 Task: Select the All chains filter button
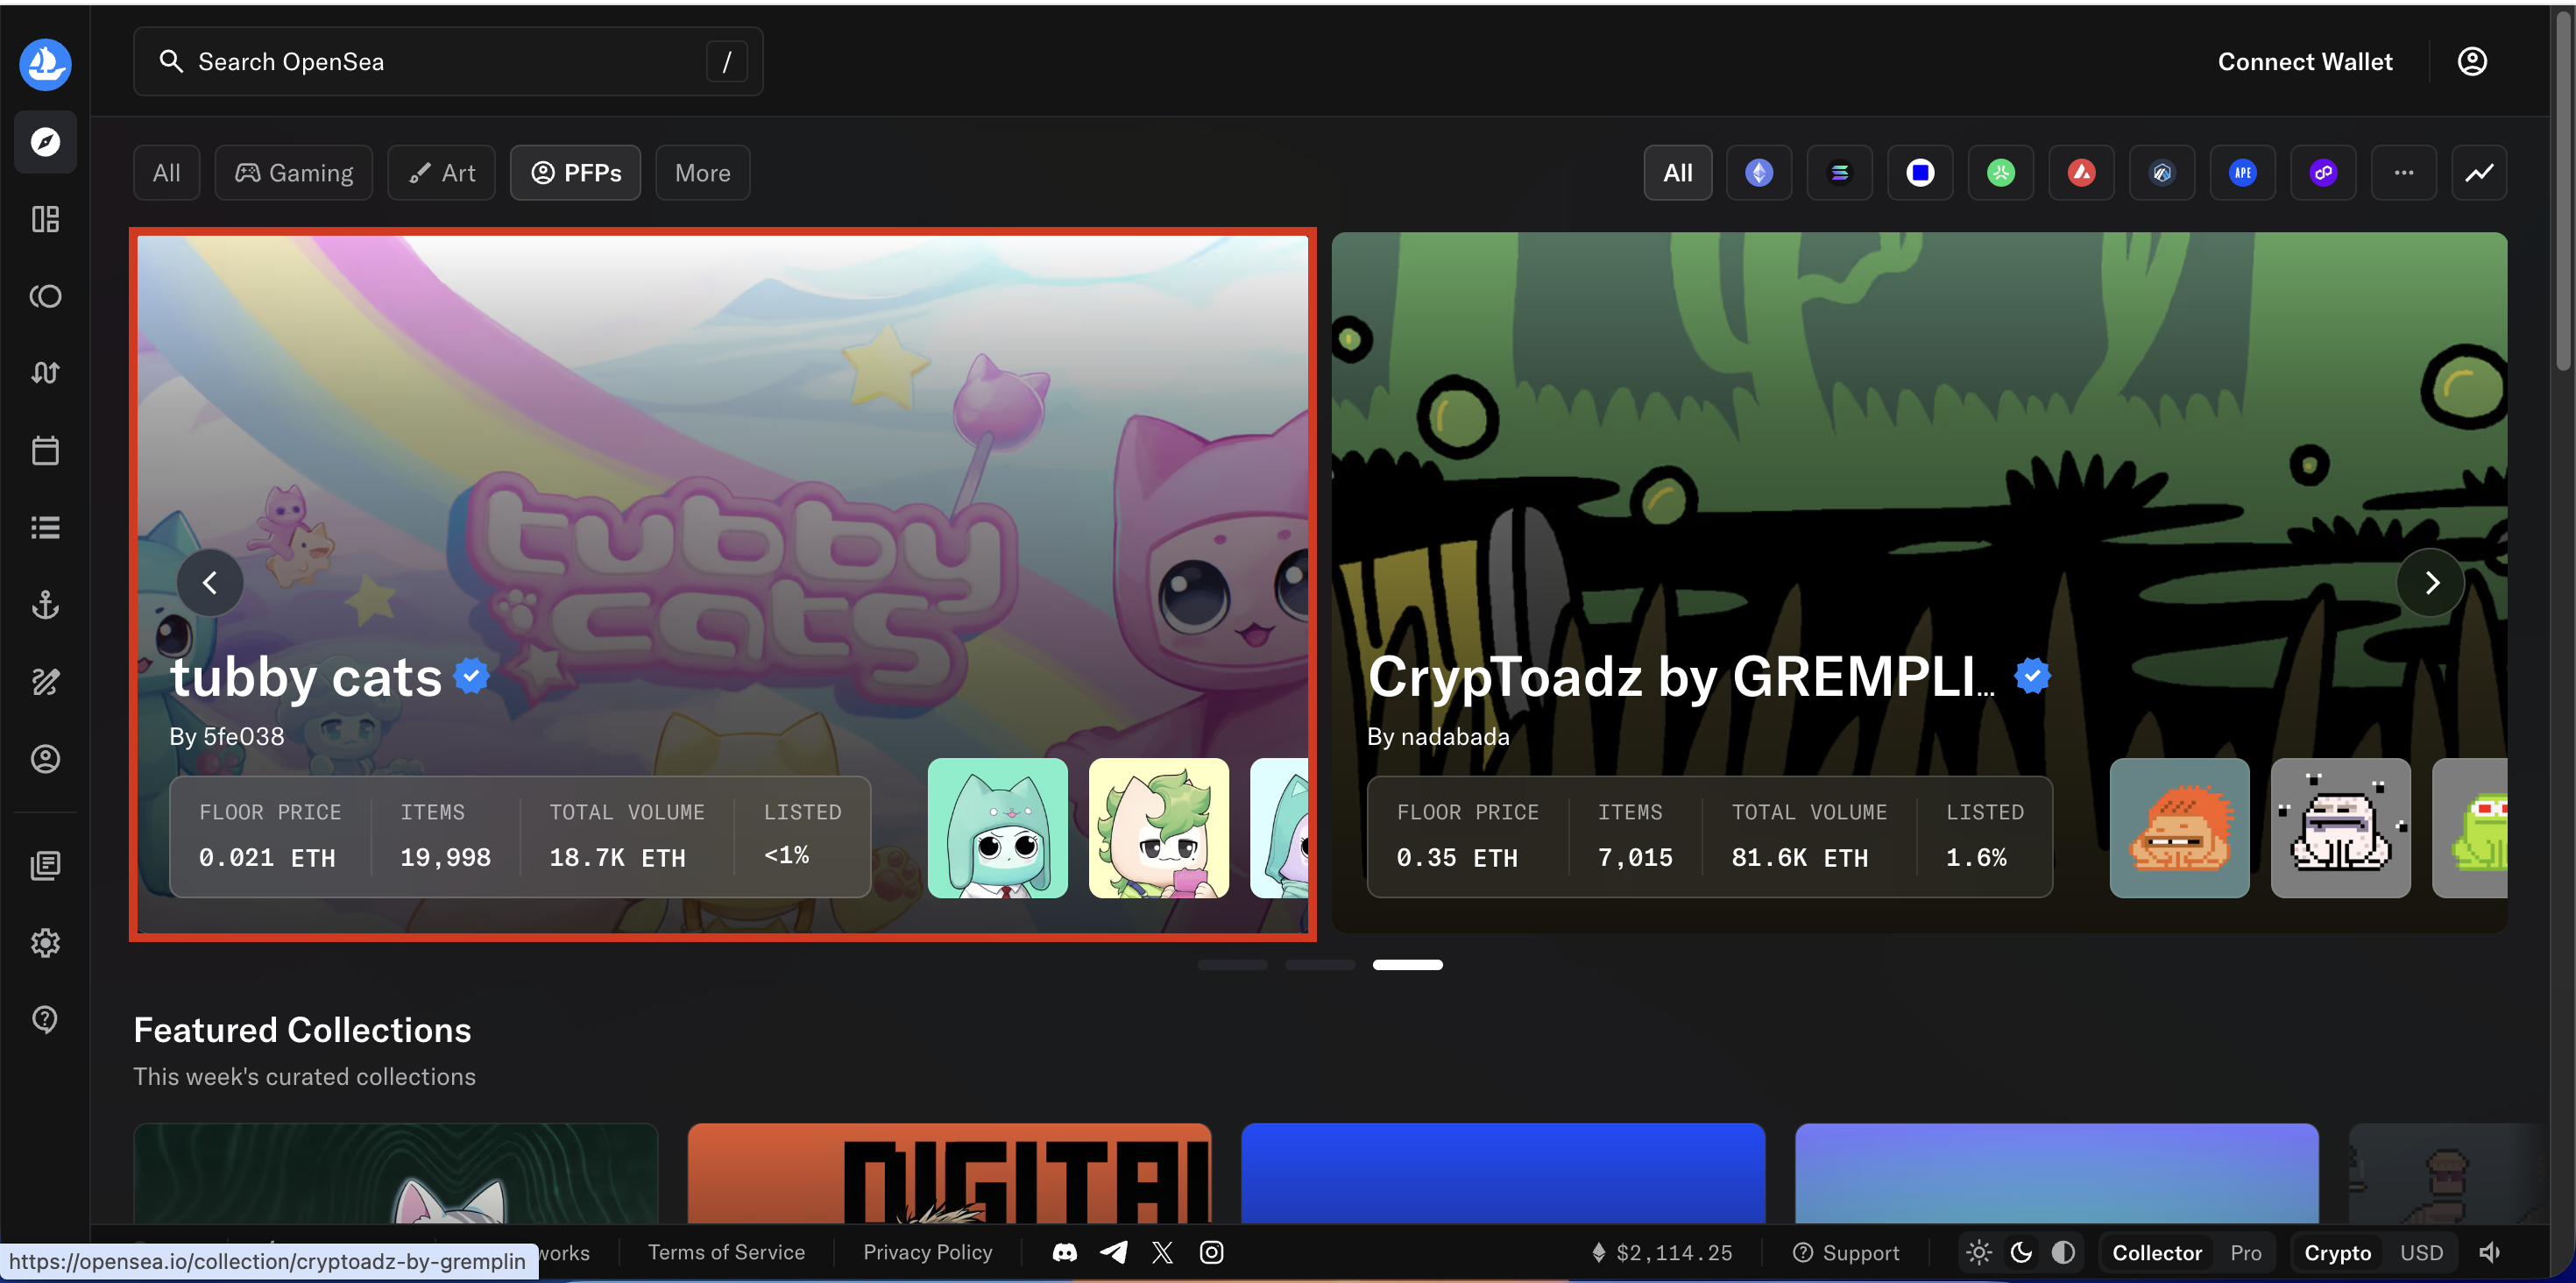pyautogui.click(x=1678, y=173)
